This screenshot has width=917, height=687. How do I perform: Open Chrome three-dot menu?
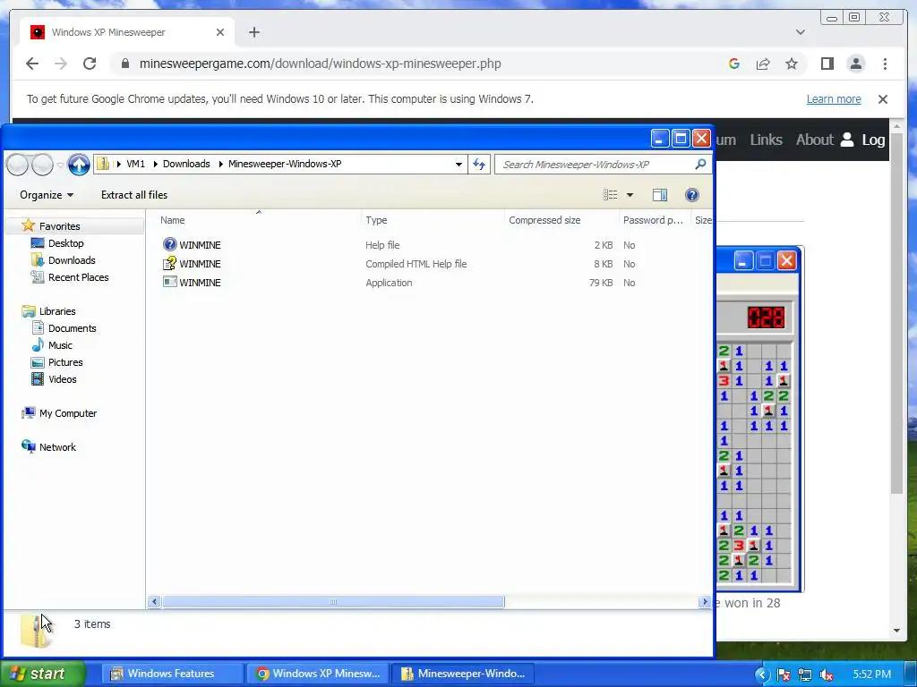click(885, 64)
